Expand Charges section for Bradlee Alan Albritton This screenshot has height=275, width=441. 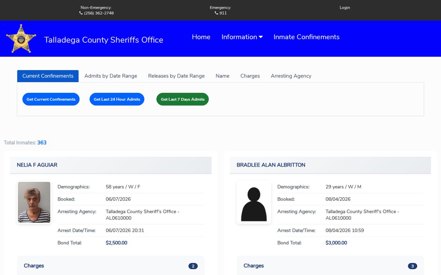[330, 266]
